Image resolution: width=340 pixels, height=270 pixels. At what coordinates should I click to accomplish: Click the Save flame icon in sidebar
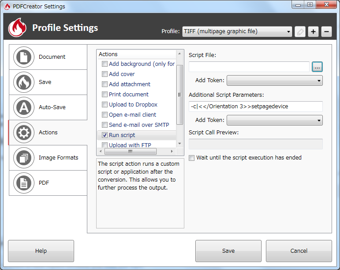[x=24, y=82]
